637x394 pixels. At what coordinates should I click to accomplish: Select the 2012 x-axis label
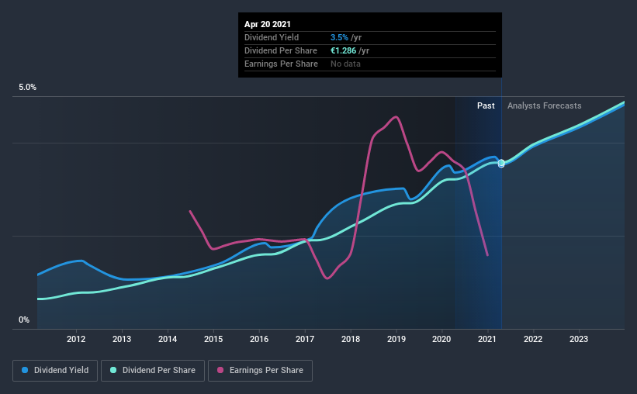tap(76, 339)
